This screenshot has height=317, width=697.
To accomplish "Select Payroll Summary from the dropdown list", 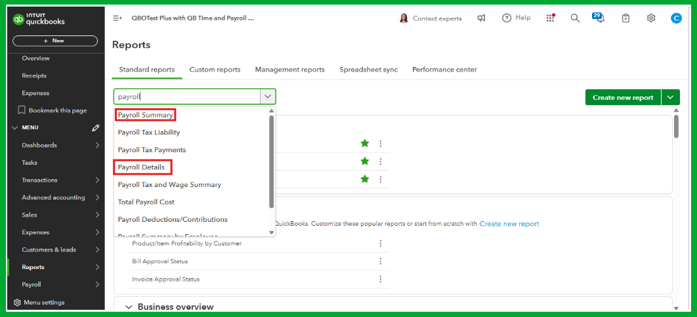I will [145, 115].
